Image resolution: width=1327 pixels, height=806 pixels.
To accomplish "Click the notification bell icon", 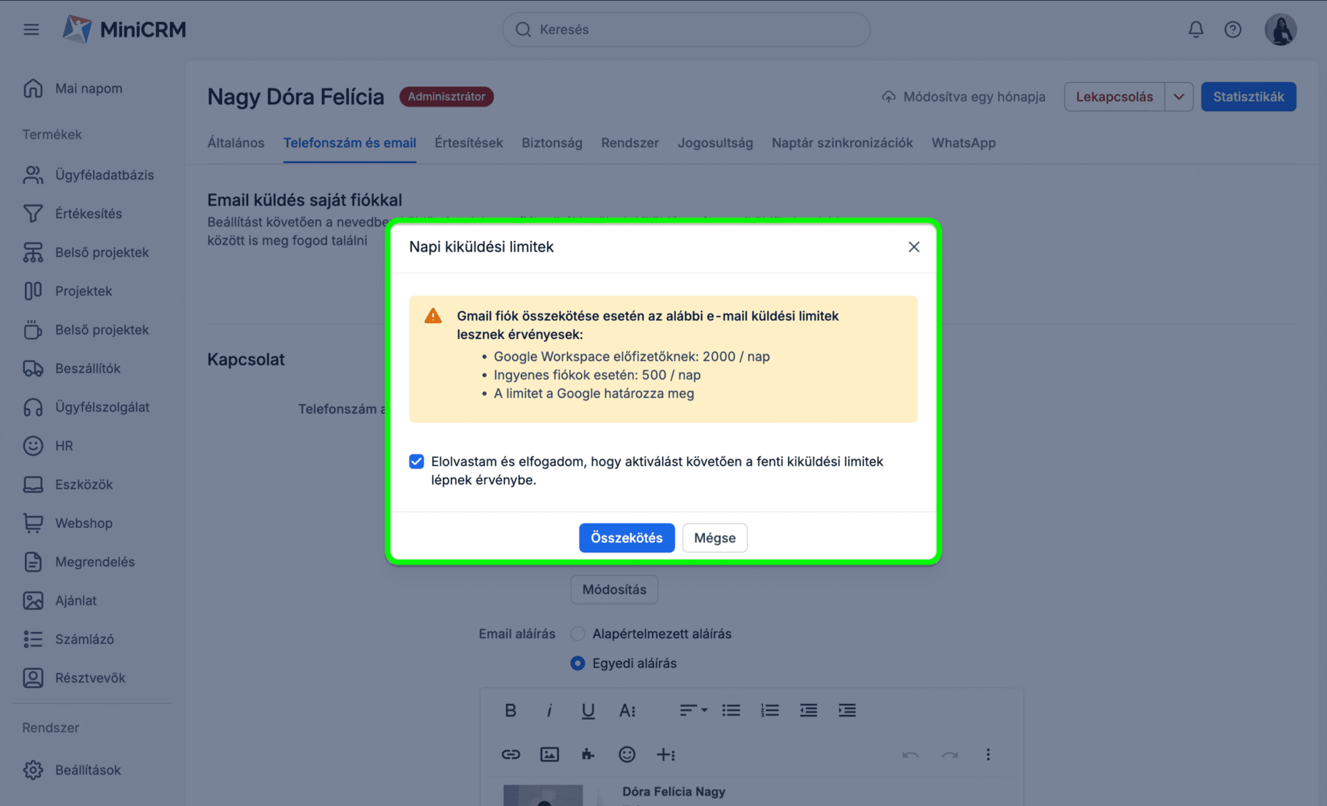I will click(1196, 29).
